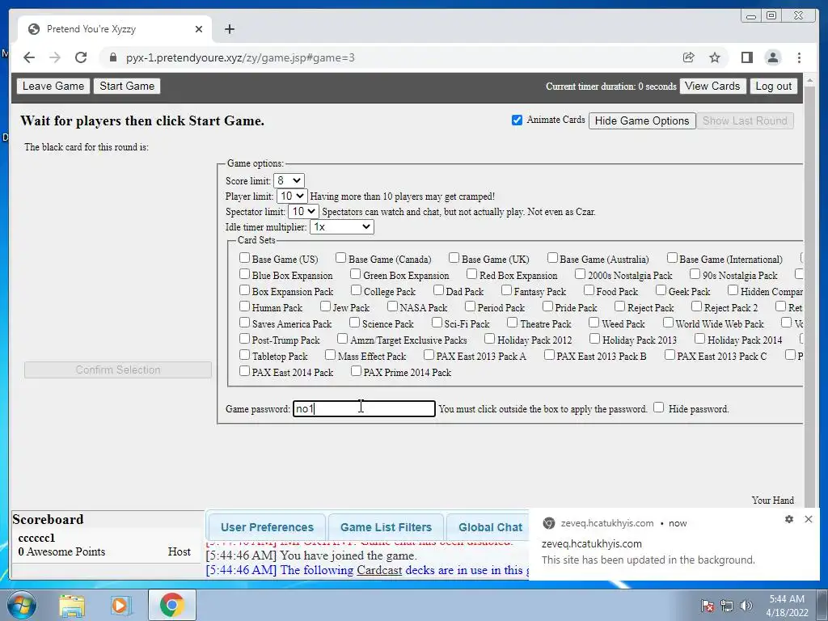This screenshot has width=828, height=621.
Task: Dismiss the zeveq.hcatukhyis.com notification
Action: coord(809,519)
